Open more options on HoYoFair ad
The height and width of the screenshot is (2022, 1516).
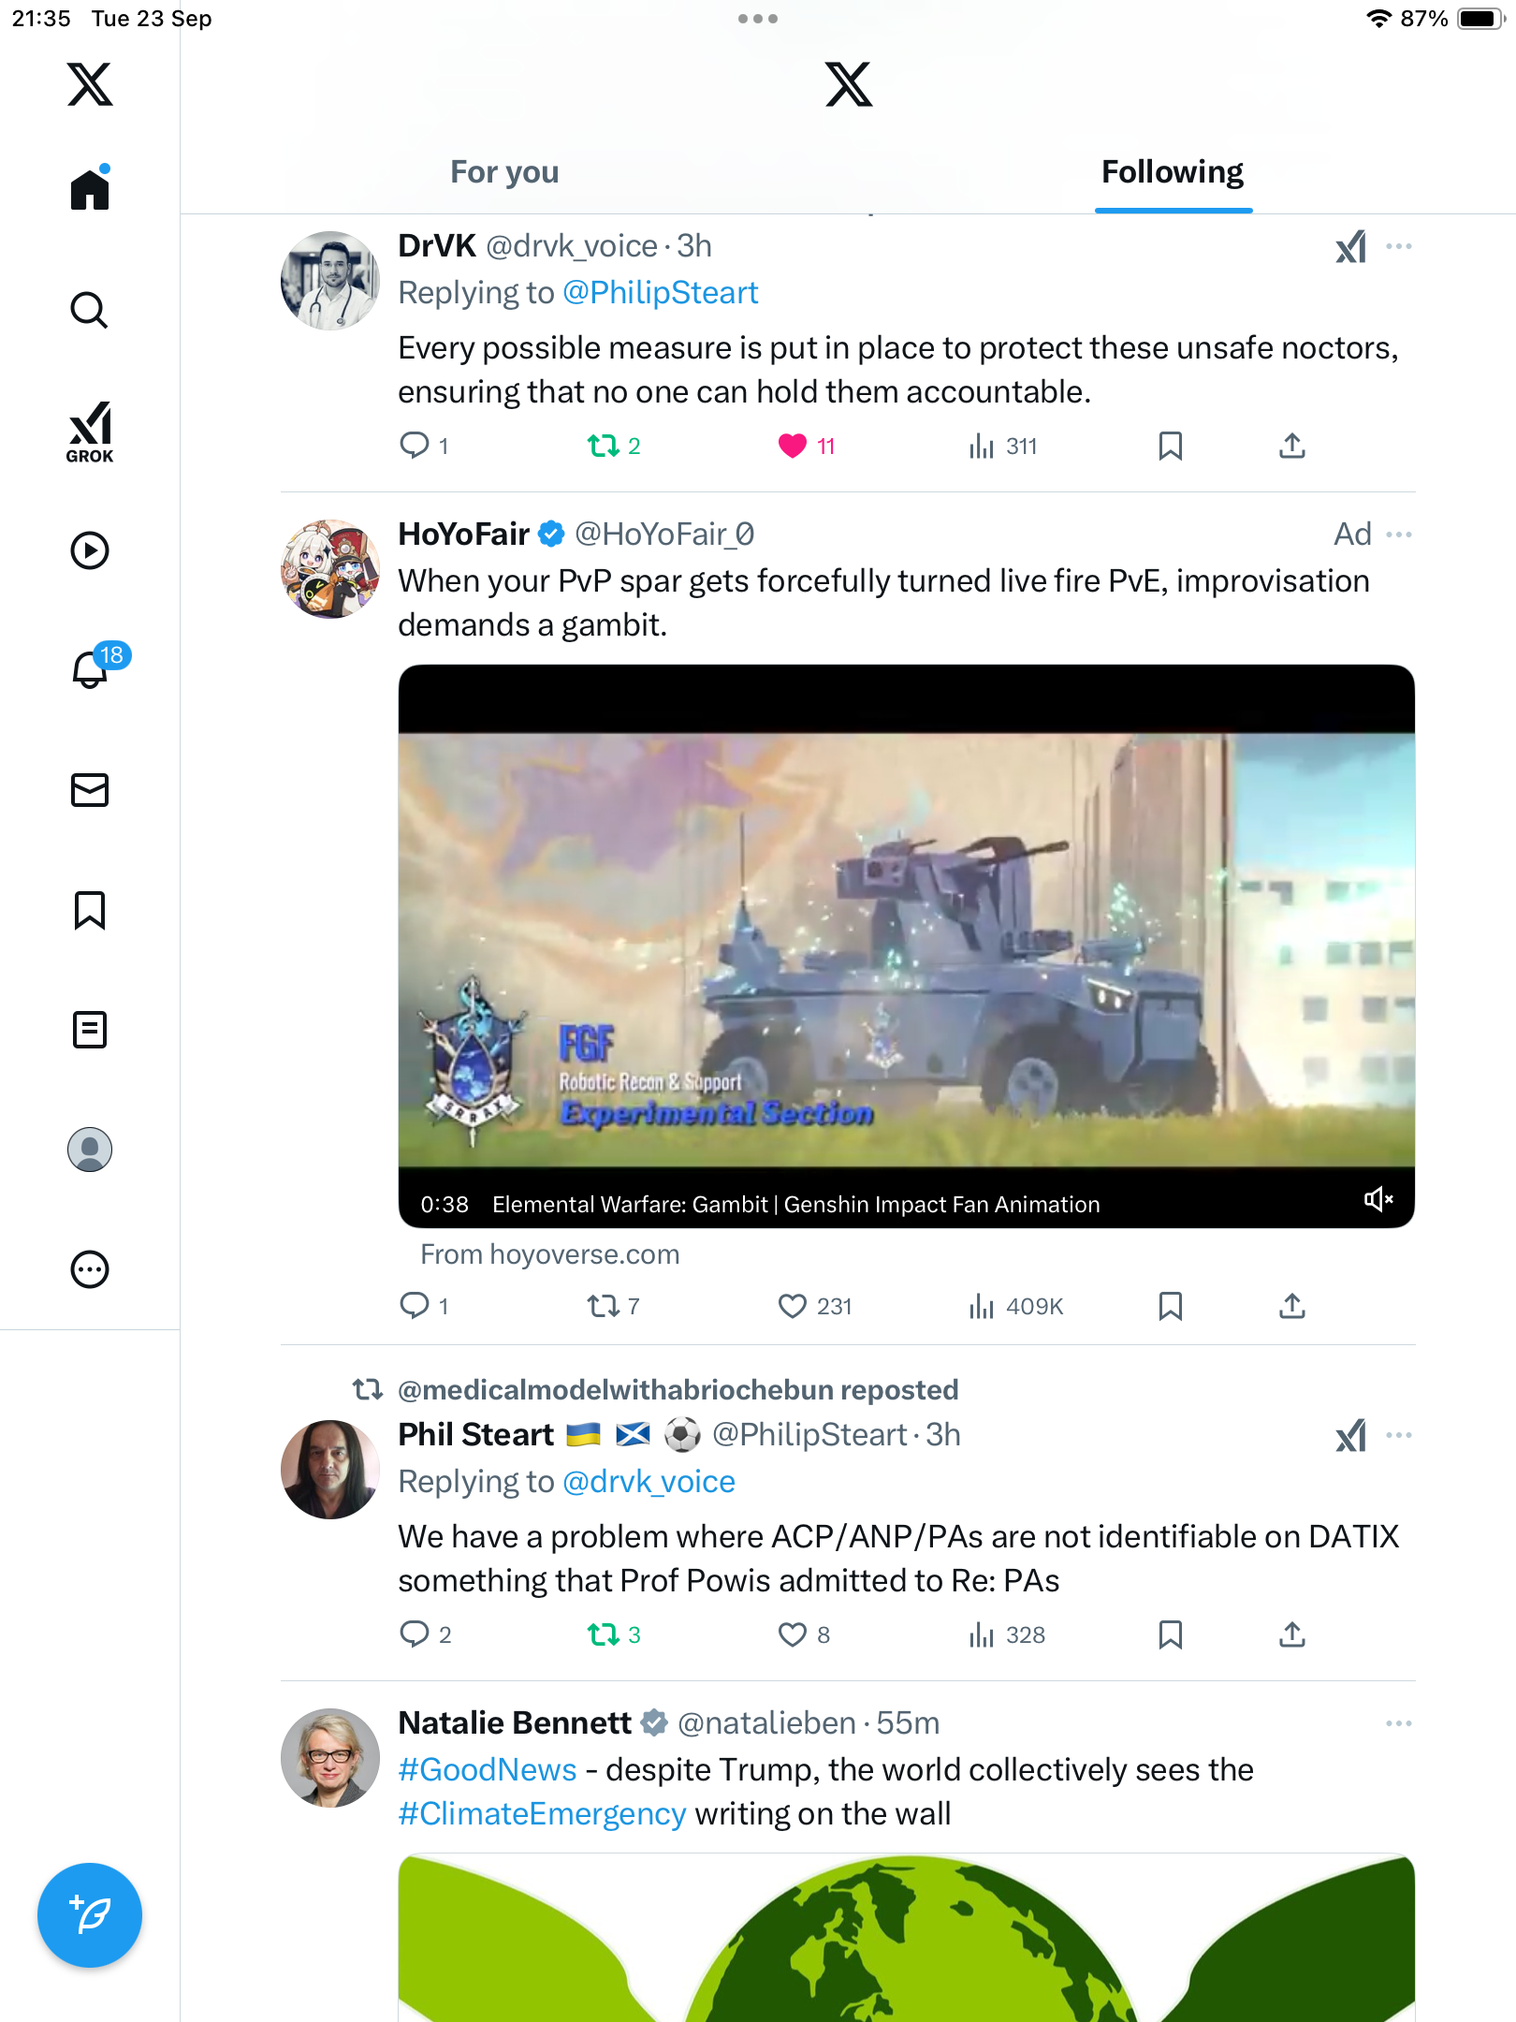click(1399, 535)
